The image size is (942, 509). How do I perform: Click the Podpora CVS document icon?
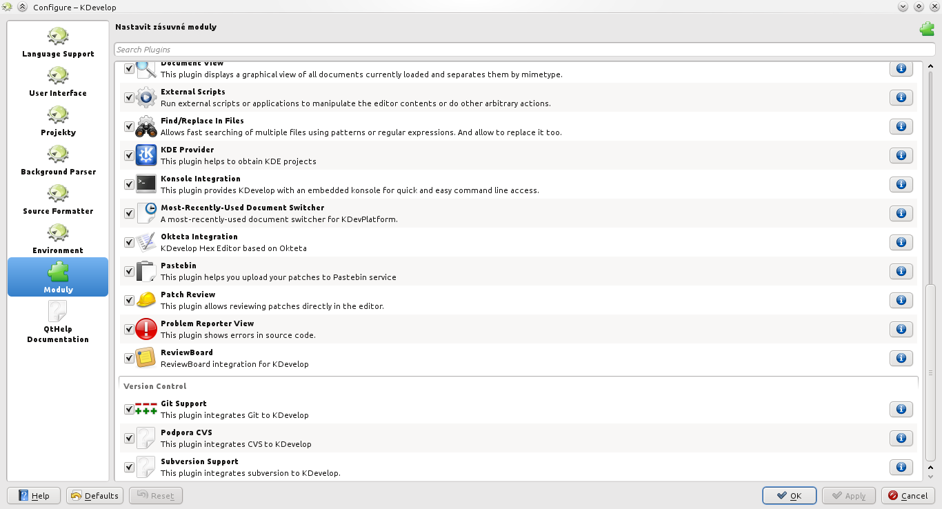[146, 438]
